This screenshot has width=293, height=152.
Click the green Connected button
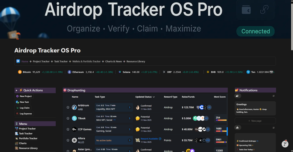pyautogui.click(x=255, y=31)
